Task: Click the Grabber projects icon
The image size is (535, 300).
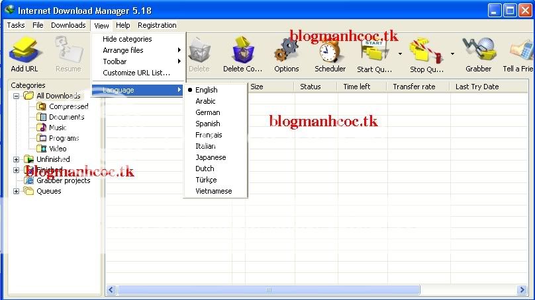Action: coord(28,180)
